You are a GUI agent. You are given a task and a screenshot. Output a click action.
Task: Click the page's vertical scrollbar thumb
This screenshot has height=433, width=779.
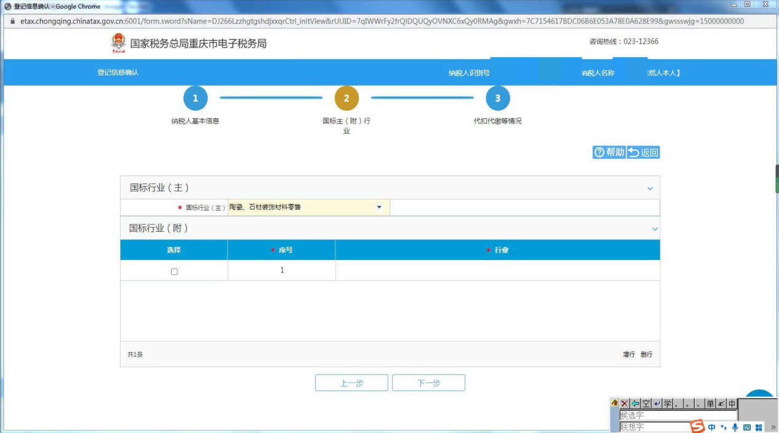pos(777,180)
